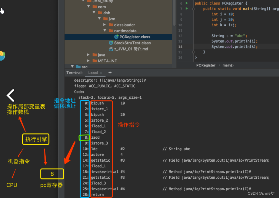Select the META-INF folder
Screen dimensions: 279x198
pyautogui.click(x=107, y=61)
